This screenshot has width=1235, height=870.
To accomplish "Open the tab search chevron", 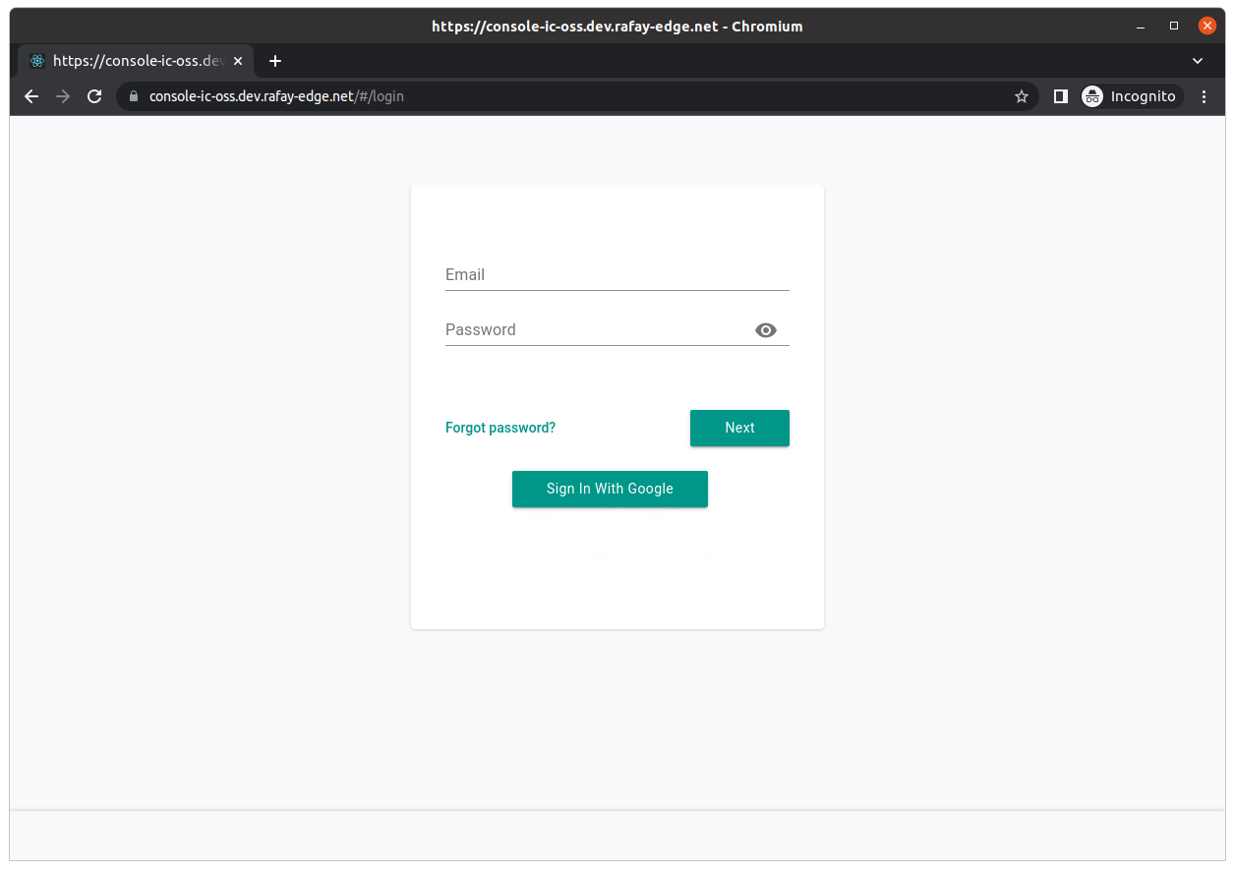I will [1198, 61].
